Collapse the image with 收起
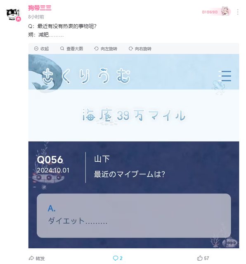Image resolution: width=246 pixels, height=264 pixels. click(41, 49)
